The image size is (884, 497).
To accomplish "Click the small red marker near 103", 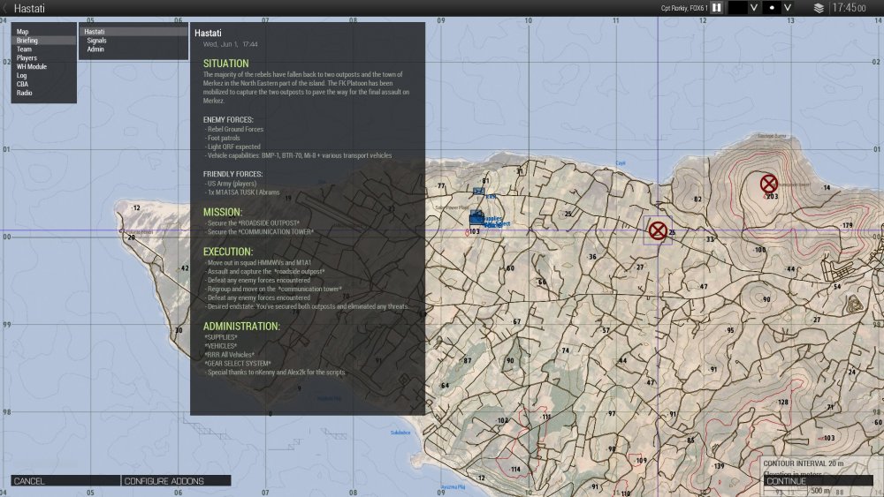I will [x=467, y=232].
